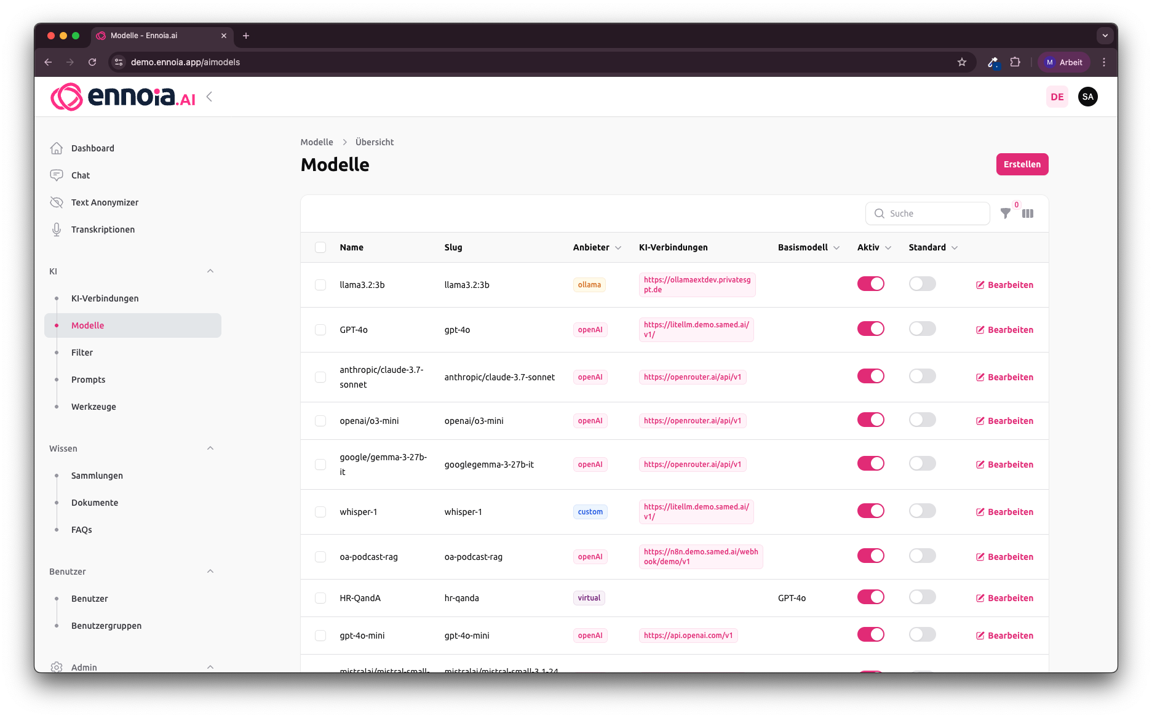Click the edit icon for llama3.2:3b

980,285
